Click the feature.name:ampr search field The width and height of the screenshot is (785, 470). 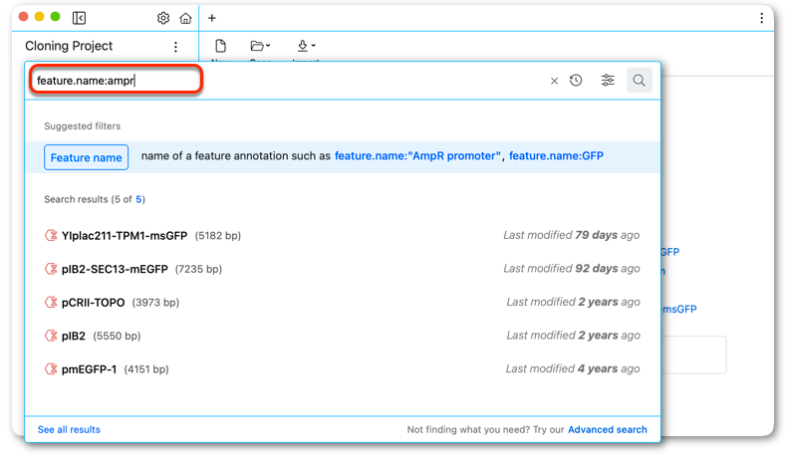tap(117, 80)
